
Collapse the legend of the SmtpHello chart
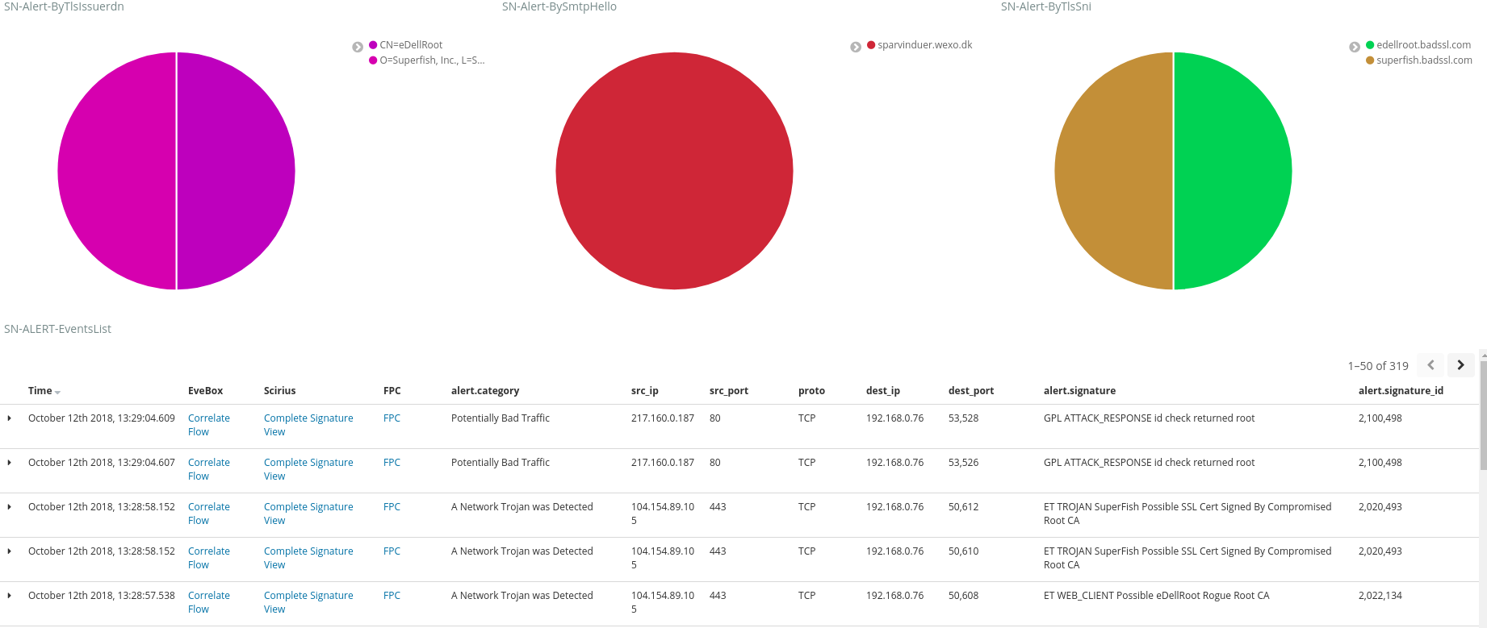click(x=856, y=47)
